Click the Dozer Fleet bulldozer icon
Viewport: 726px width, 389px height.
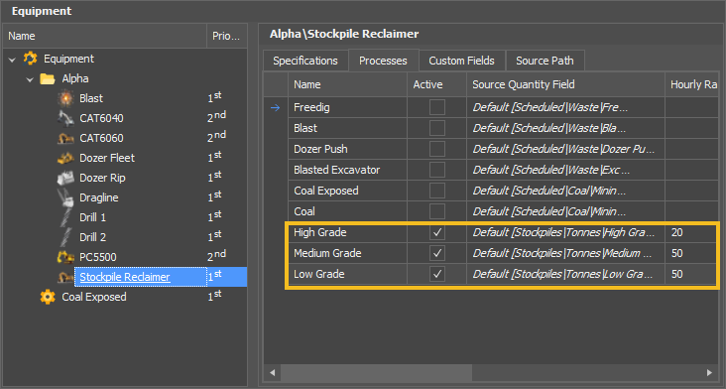65,158
